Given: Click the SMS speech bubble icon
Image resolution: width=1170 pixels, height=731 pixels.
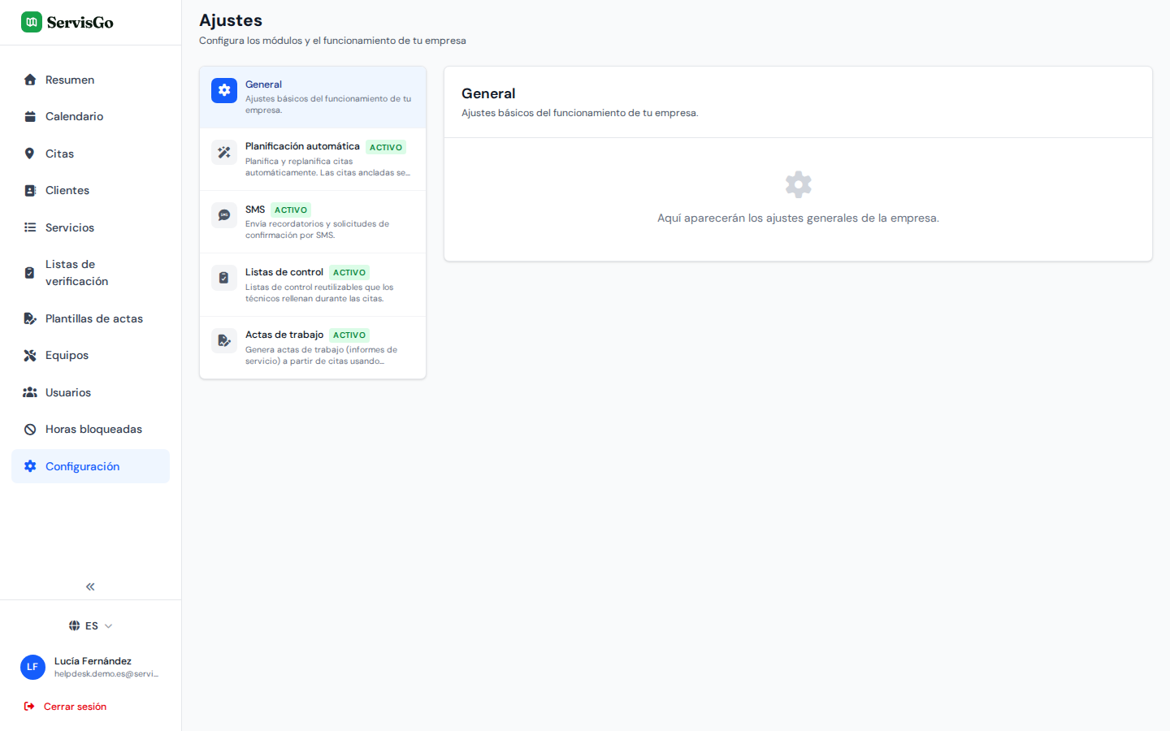Looking at the screenshot, I should 224,215.
